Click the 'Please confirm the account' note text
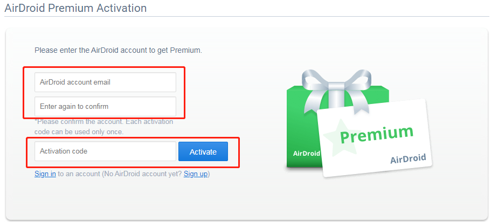 (x=105, y=122)
